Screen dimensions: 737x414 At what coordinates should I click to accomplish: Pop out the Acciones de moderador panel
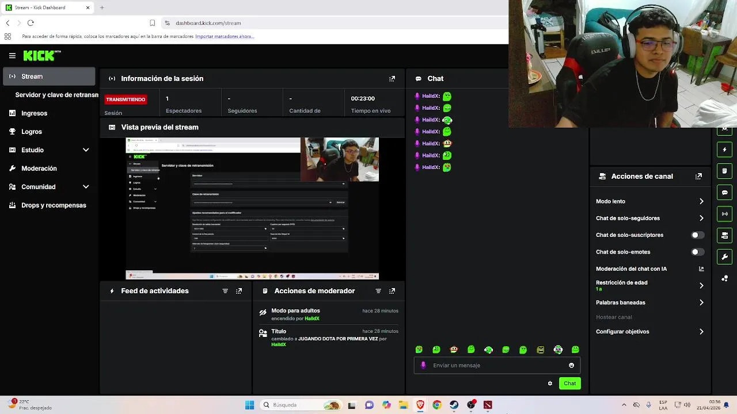point(392,291)
